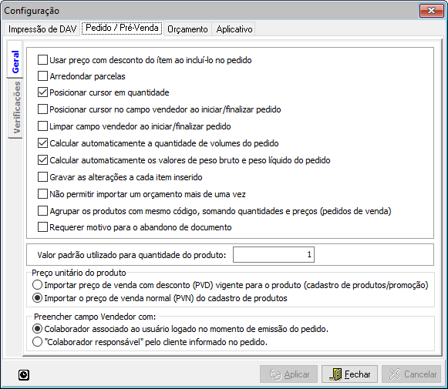The height and width of the screenshot is (389, 448).
Task: Click the door icon on Fechar button
Action: tap(335, 374)
